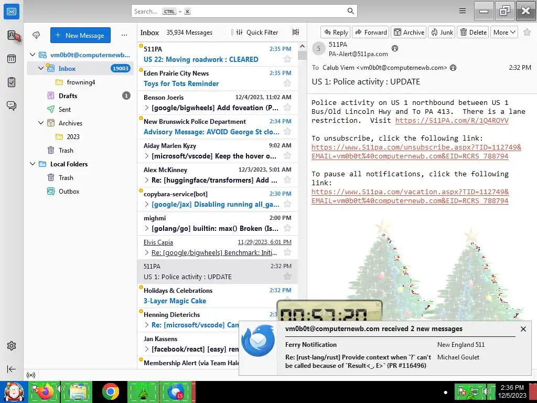Open the Chat space
Viewport: 537px width, 403px height.
point(12,105)
